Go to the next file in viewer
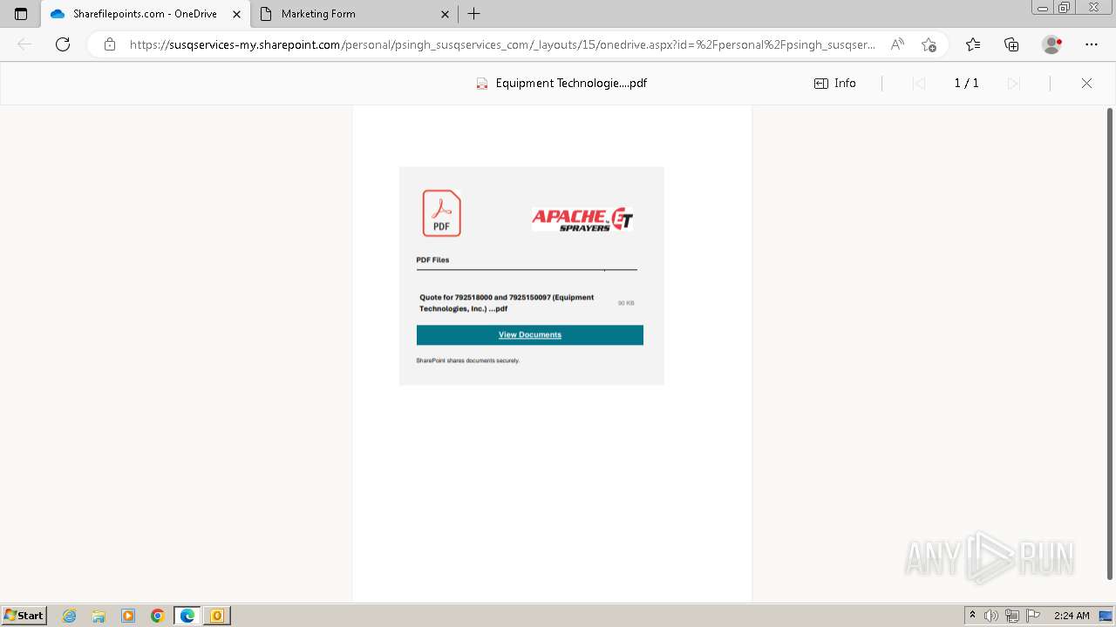 click(x=1013, y=84)
